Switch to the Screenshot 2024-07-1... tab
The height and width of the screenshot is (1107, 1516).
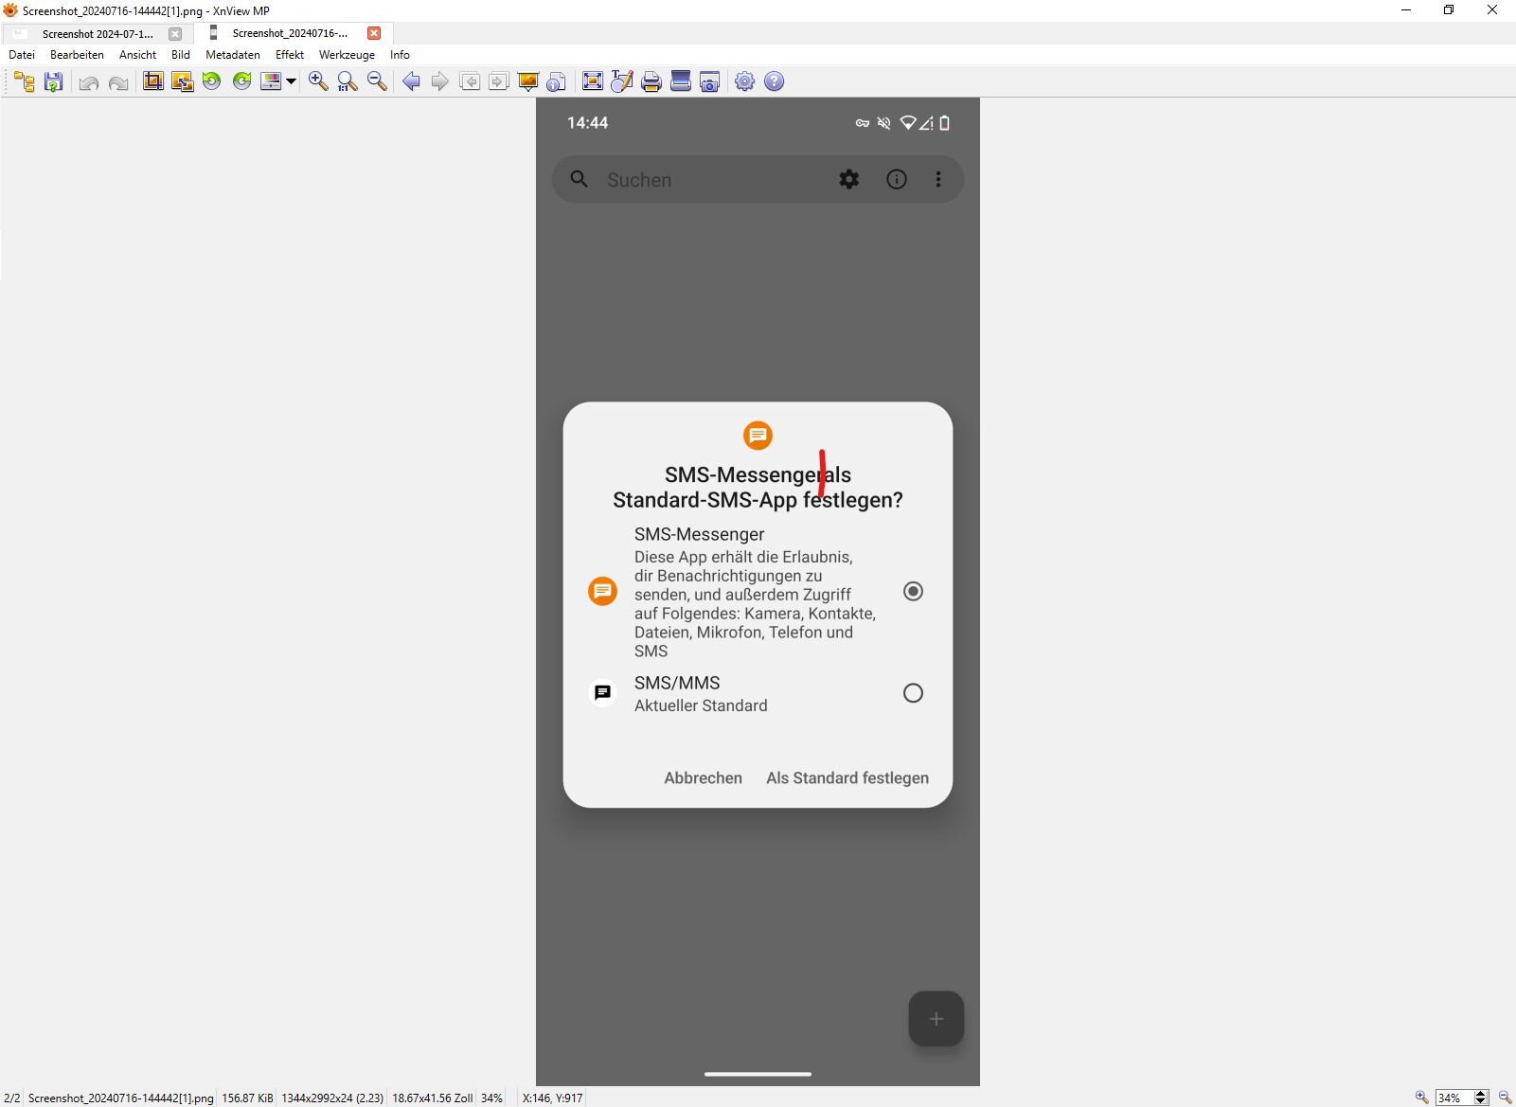pos(97,34)
